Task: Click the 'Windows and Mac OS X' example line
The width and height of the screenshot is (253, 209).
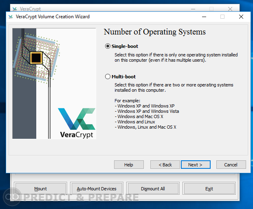Action: tap(139, 116)
